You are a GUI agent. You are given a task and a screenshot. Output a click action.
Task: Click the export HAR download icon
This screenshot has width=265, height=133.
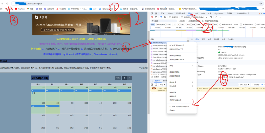220,17
